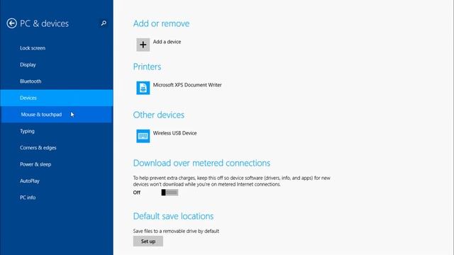Screen dimensions: 454x255
Task: Open Mouse & touchpad settings
Action: click(x=57, y=115)
